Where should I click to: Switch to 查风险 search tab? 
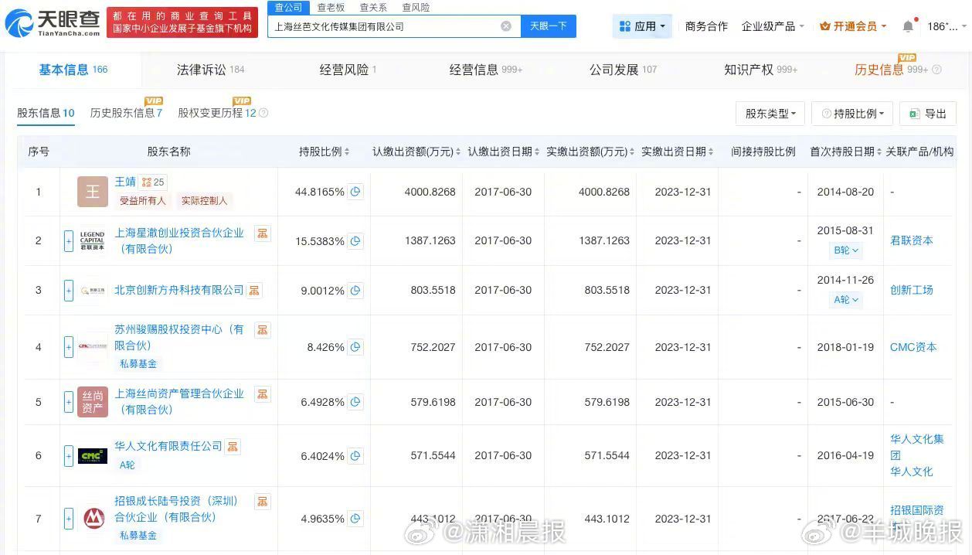tap(416, 7)
